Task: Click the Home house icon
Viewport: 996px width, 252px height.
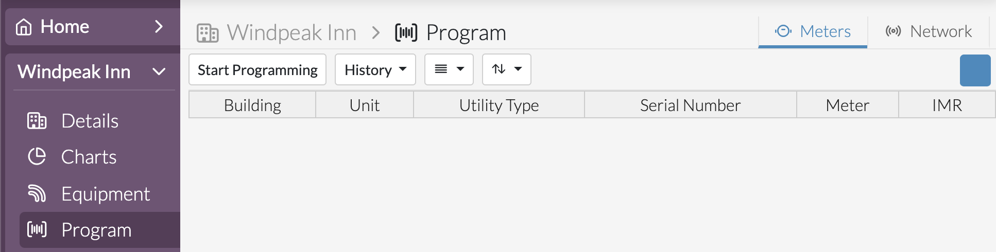Action: [x=24, y=27]
